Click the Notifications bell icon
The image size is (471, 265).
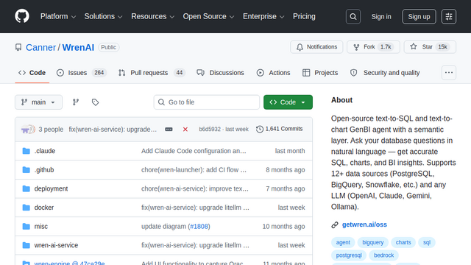click(300, 47)
